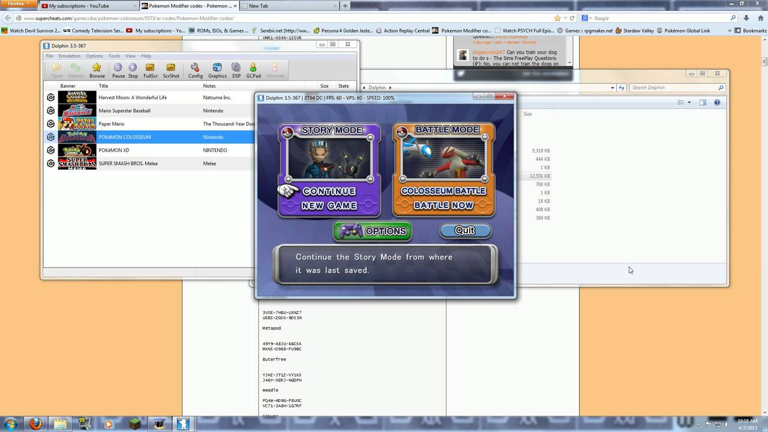Open DSP audio settings icon
The height and width of the screenshot is (432, 768).
pos(236,68)
